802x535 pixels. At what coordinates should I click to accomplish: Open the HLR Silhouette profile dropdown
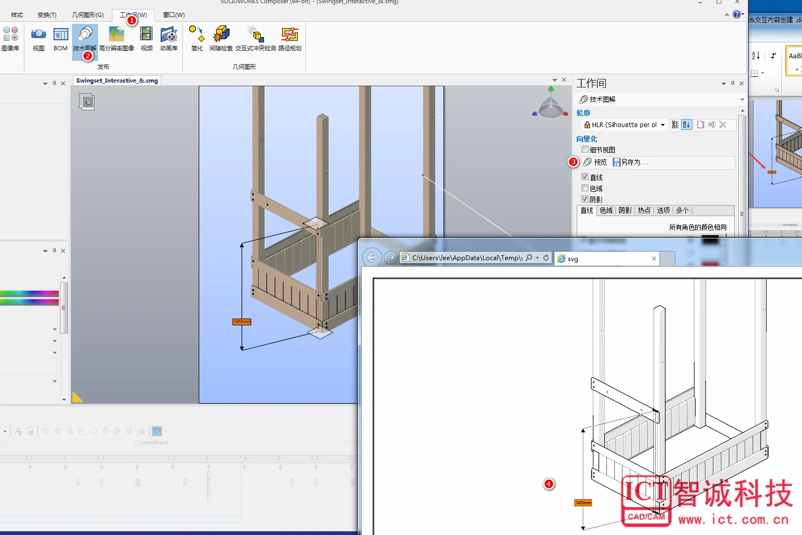[663, 125]
